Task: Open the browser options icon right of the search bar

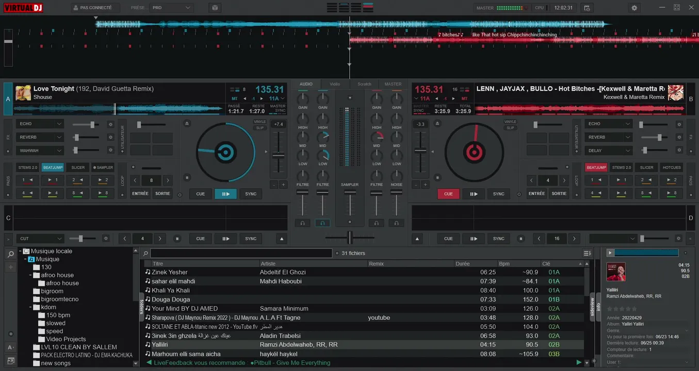Action: pyautogui.click(x=587, y=253)
